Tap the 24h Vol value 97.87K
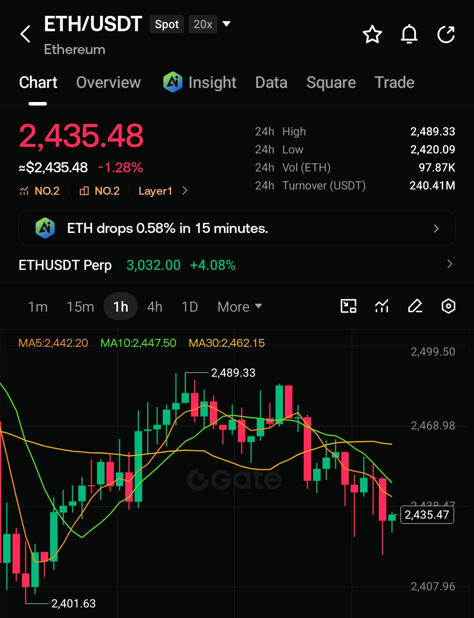474x618 pixels. pos(437,167)
